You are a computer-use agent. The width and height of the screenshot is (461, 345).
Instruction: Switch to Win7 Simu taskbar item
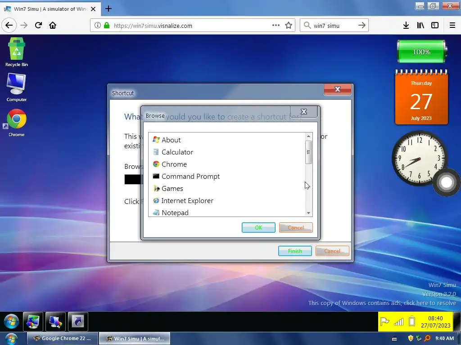coord(135,338)
